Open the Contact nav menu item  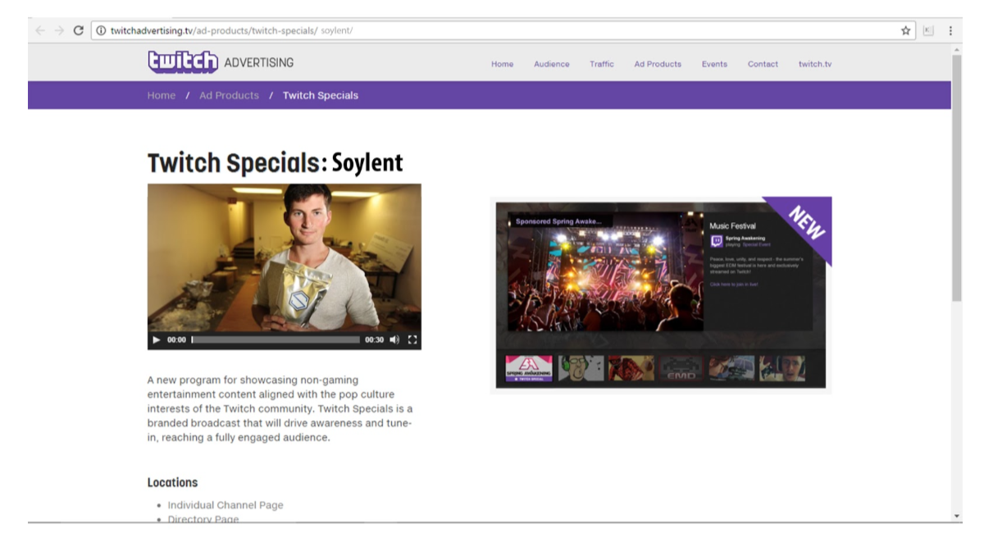coord(763,64)
